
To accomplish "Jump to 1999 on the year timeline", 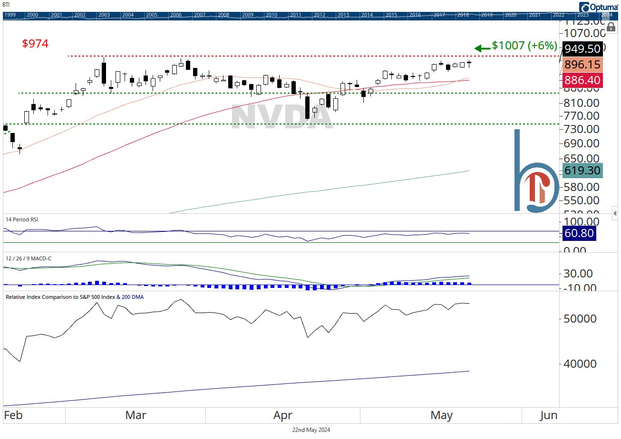I will coord(10,15).
